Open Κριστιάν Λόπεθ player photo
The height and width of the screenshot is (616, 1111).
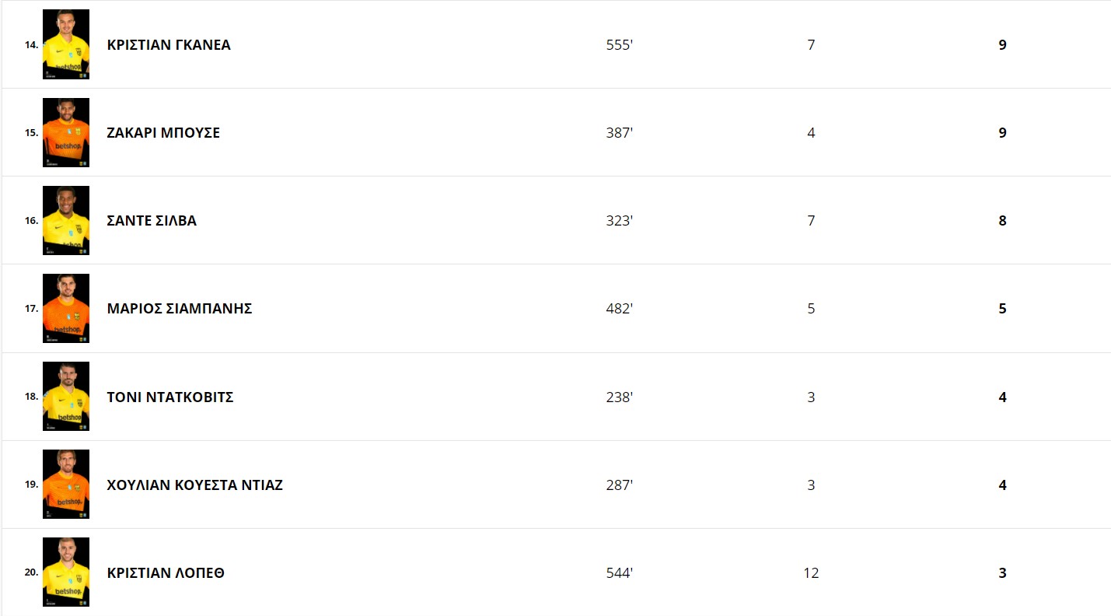pyautogui.click(x=66, y=572)
